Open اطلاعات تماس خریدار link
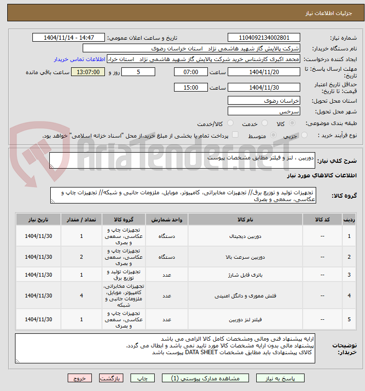365x391 pixels. (x=80, y=59)
